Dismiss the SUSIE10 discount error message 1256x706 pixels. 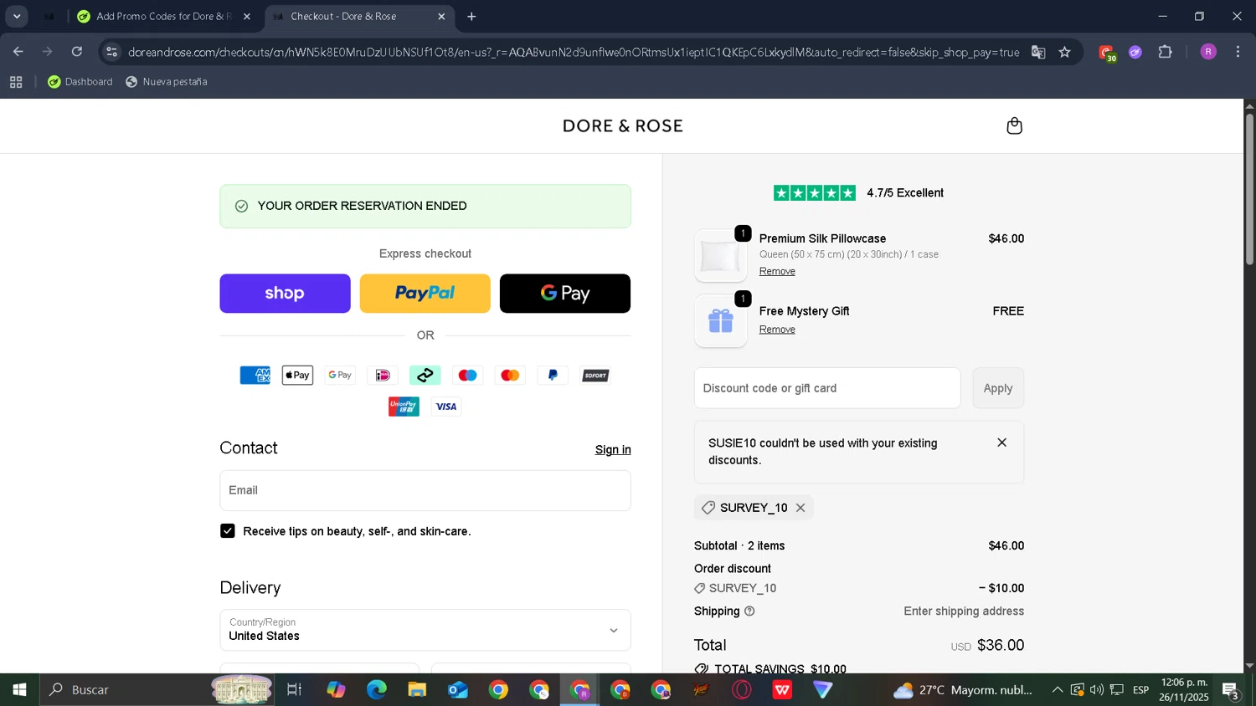pyautogui.click(x=1001, y=443)
